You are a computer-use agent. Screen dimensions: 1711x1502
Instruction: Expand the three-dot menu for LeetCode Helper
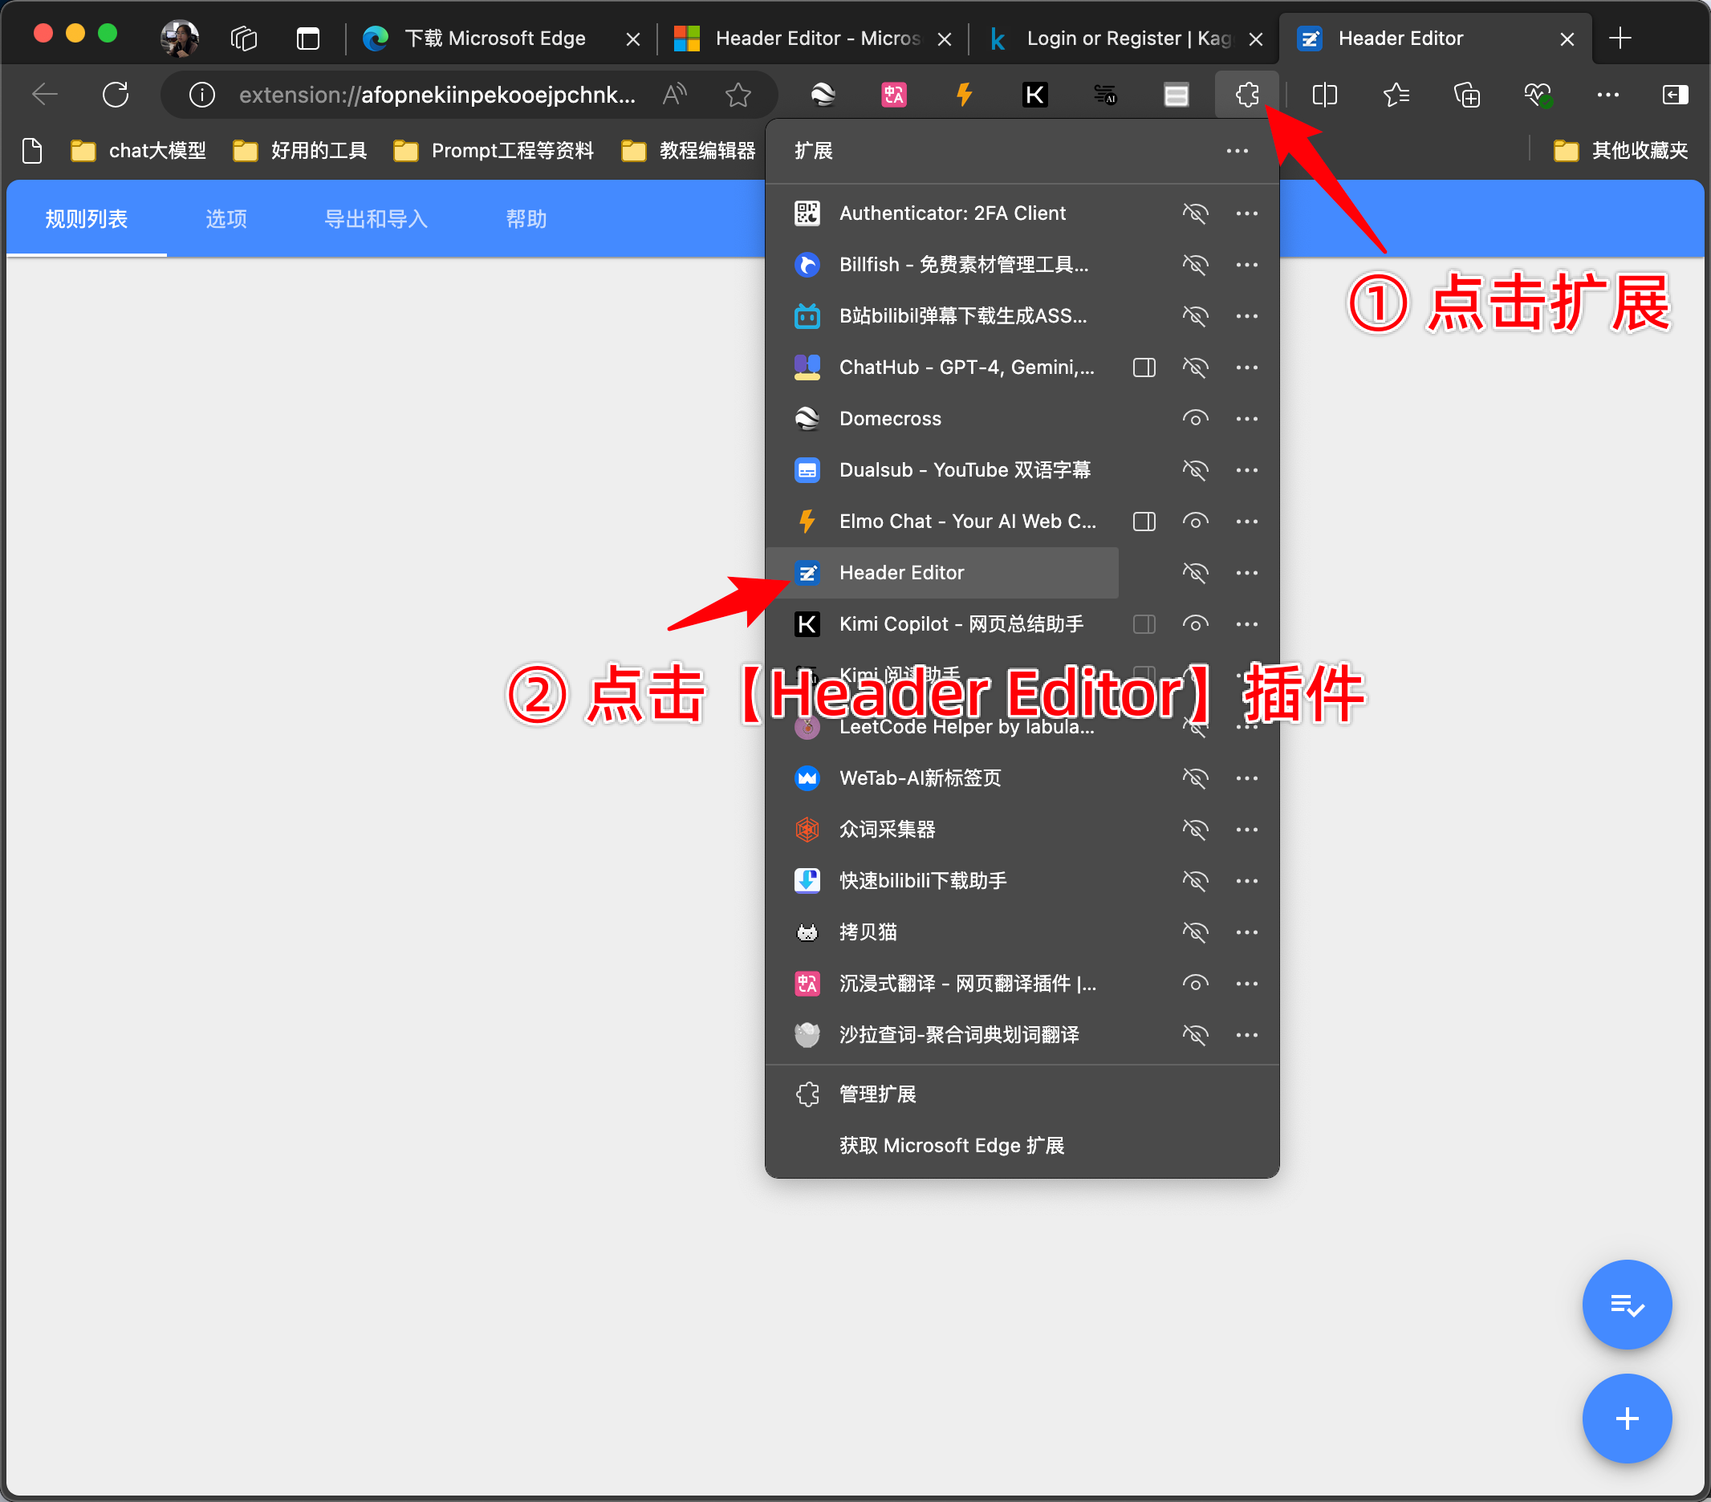pos(1246,725)
